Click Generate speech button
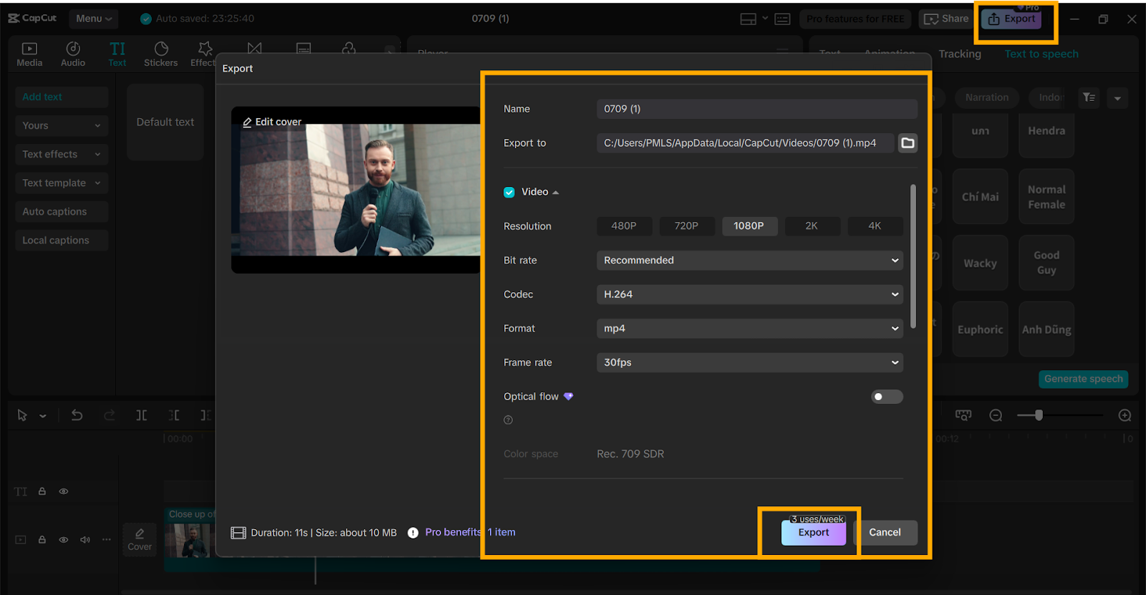 (1083, 379)
